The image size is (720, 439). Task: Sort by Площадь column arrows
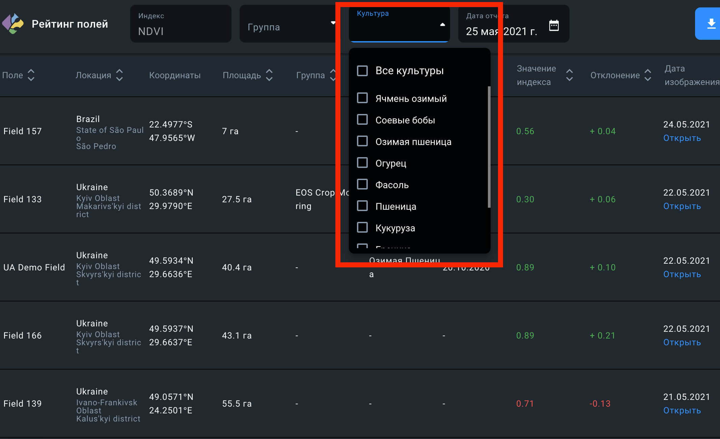[x=269, y=75]
